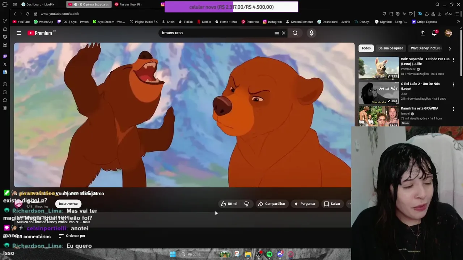Open File Explorer from taskbar
463x260 pixels.
pyautogui.click(x=248, y=254)
